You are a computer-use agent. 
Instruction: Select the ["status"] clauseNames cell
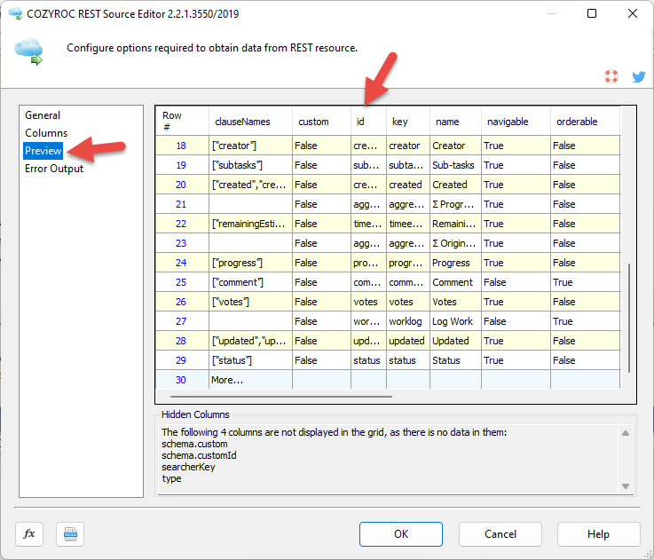(x=250, y=360)
